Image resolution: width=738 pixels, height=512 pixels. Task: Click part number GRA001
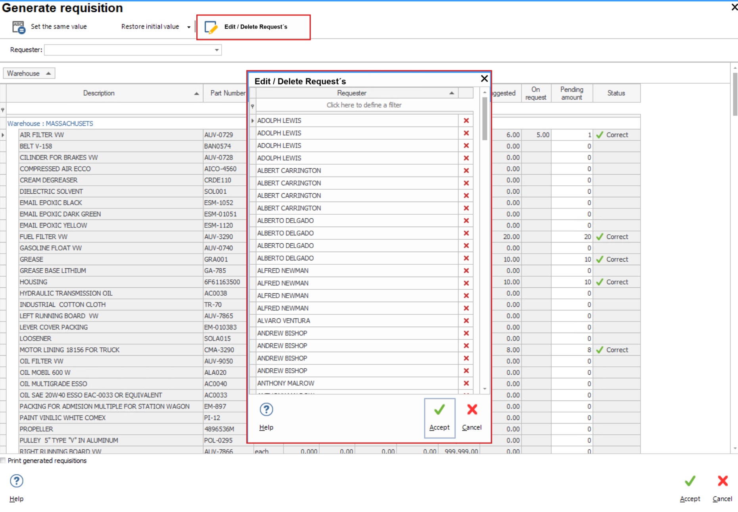(x=216, y=260)
